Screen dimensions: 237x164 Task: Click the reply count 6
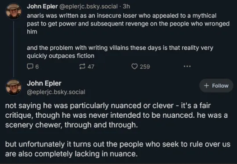click(37, 67)
